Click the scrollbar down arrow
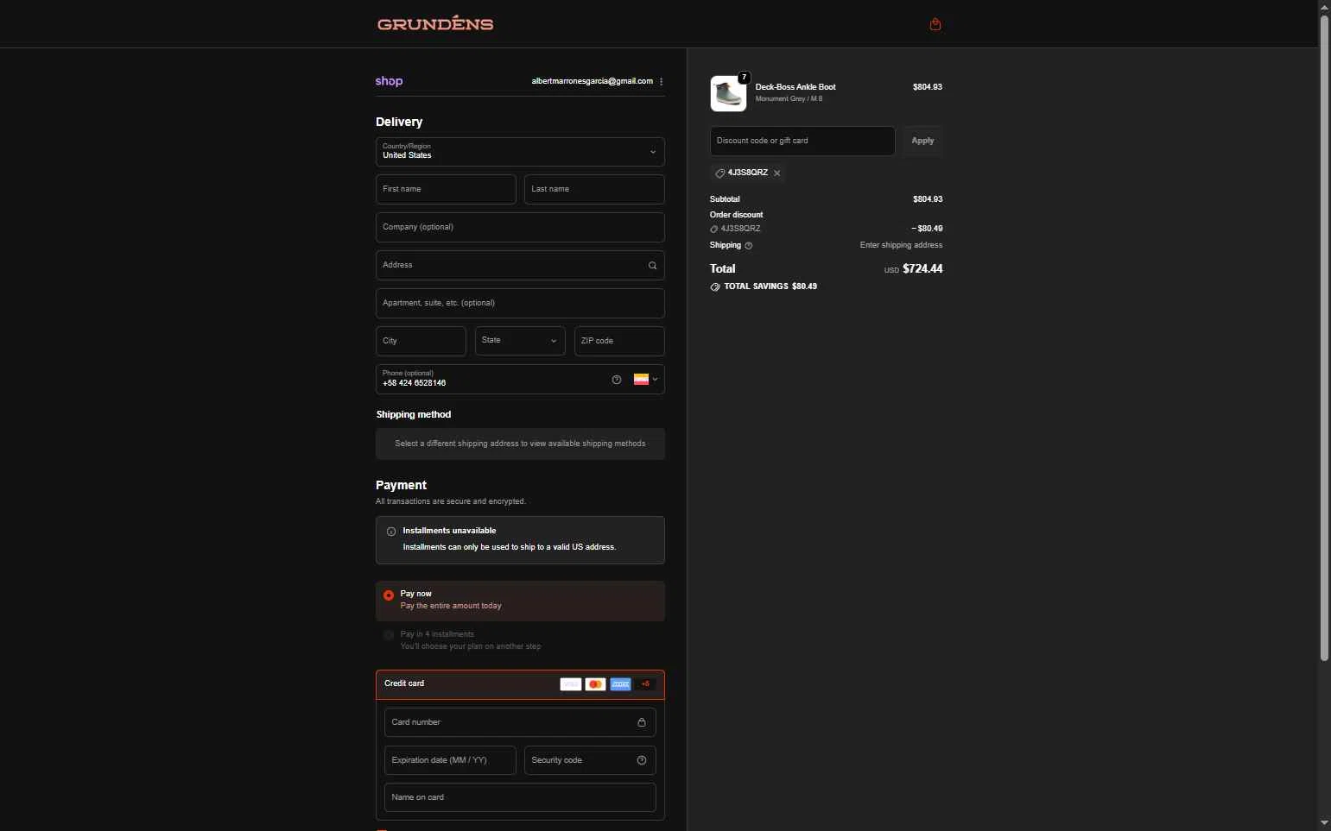The width and height of the screenshot is (1331, 831). pos(1324,824)
